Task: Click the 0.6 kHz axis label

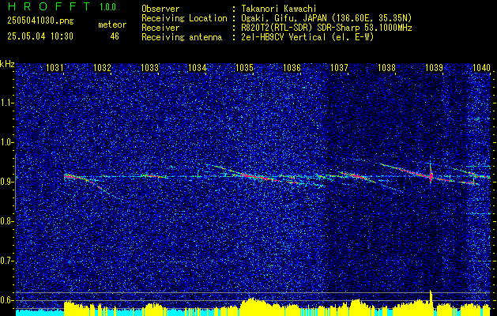Action: tap(7, 300)
